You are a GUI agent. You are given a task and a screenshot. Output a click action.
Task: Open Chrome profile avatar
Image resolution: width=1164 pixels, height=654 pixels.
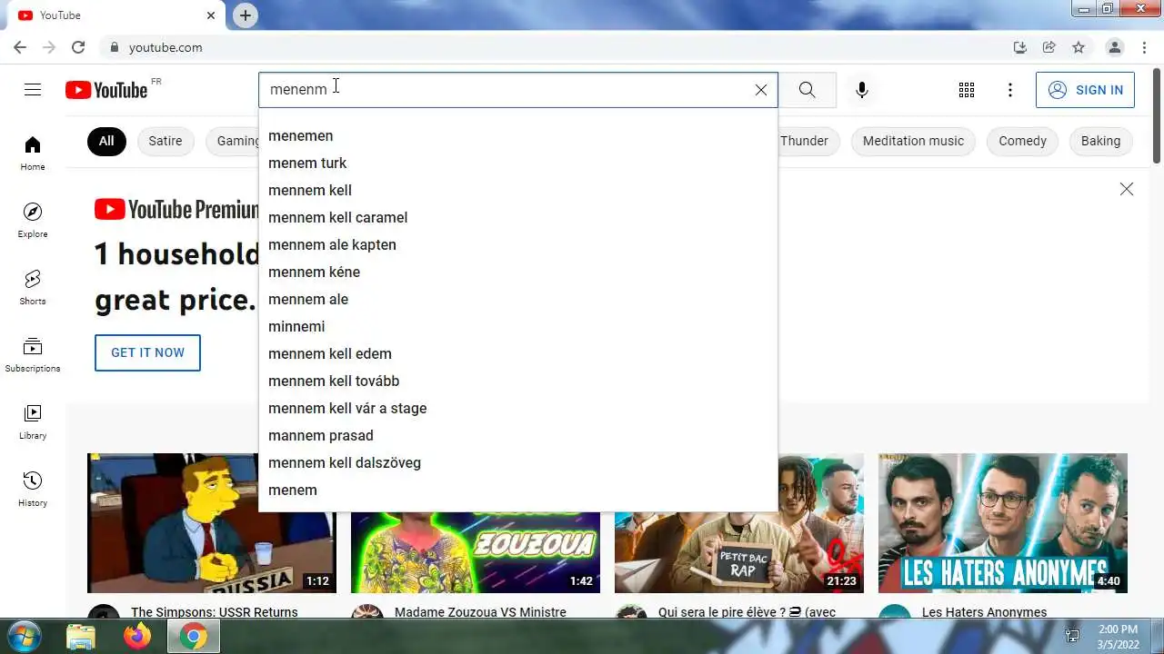(1115, 47)
